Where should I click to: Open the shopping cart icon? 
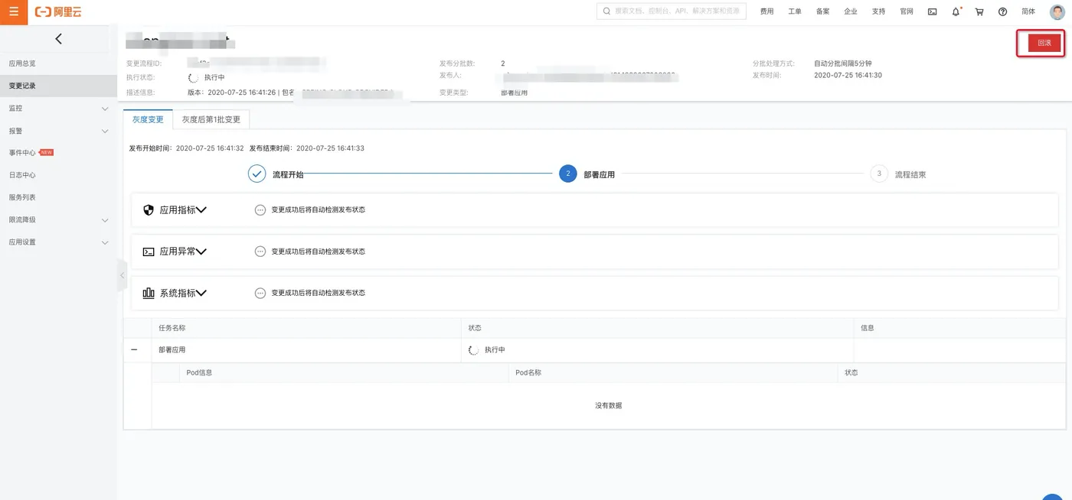tap(979, 11)
